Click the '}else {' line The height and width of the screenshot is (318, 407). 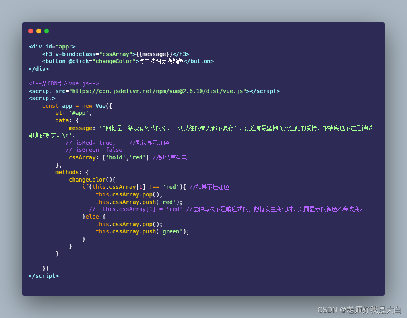94,217
